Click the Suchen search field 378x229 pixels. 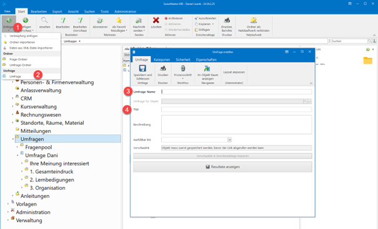click(349, 41)
